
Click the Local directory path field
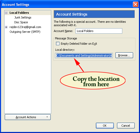[x=84, y=56]
